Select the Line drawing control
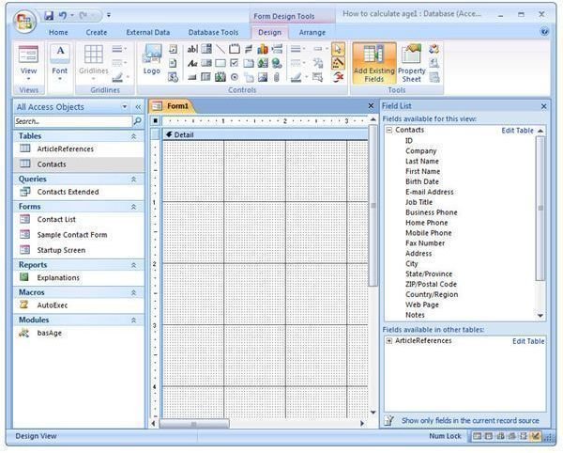Image resolution: width=563 pixels, height=453 pixels. [221, 49]
